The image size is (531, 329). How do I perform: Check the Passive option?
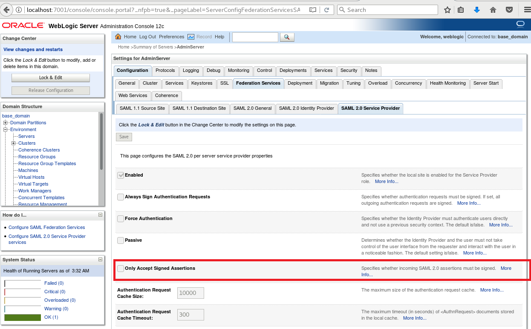coord(121,240)
